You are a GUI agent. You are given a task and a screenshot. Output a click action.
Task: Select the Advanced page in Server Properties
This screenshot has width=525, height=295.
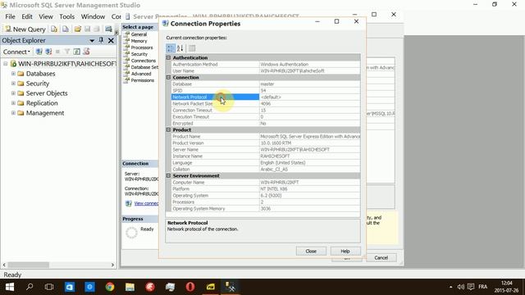tap(141, 74)
